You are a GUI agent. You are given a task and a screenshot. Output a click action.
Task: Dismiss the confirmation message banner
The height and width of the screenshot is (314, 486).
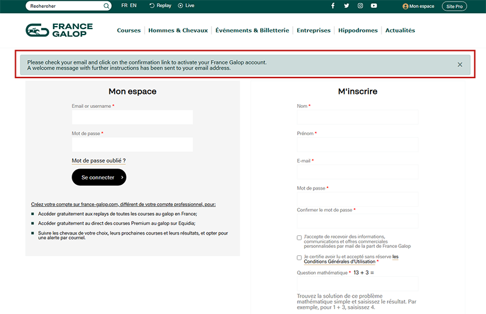pyautogui.click(x=460, y=65)
